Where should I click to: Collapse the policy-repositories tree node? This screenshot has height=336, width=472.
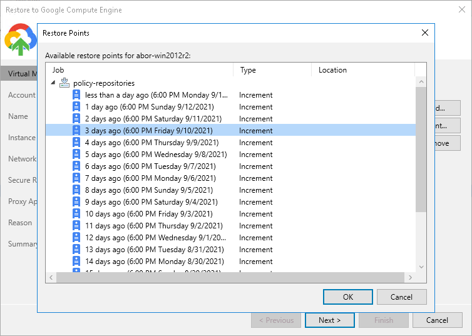coord(54,83)
